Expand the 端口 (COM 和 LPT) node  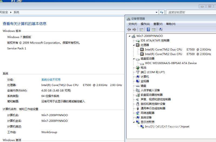tap(134, 72)
